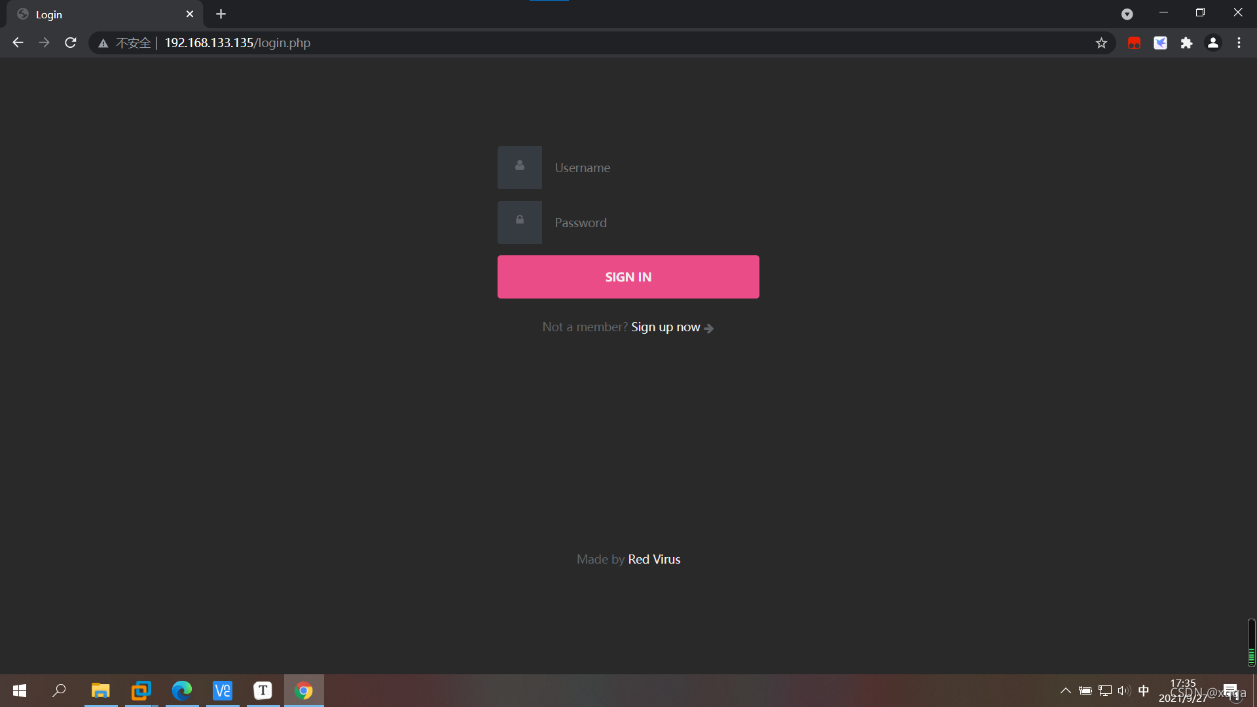Click the not-secure warning icon
Viewport: 1257px width, 707px height.
[103, 43]
